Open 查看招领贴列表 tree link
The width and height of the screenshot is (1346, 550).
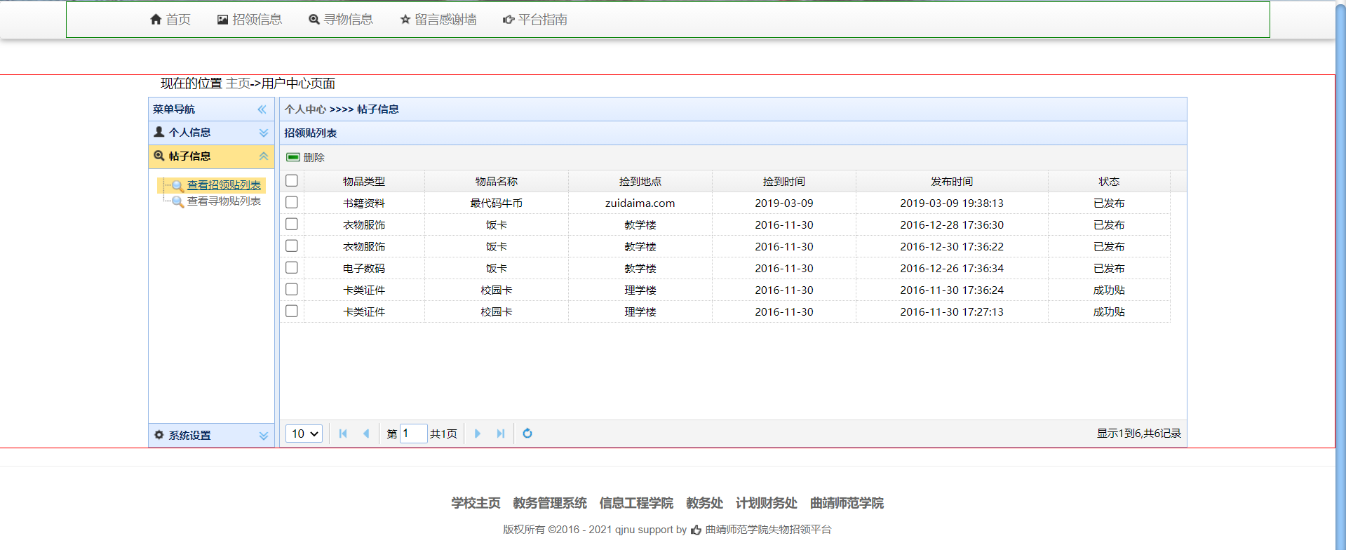point(224,185)
